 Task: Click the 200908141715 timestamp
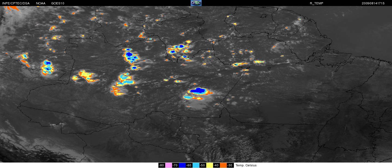click(x=373, y=3)
